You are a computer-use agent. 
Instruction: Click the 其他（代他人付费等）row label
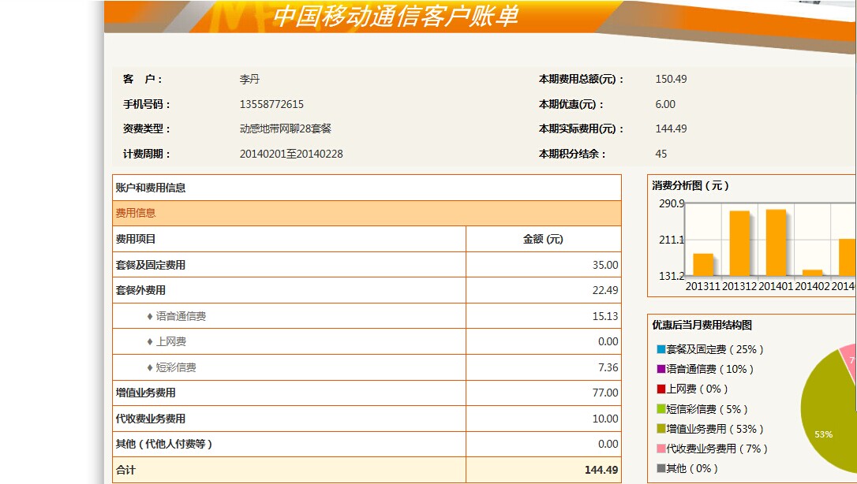[x=163, y=444]
